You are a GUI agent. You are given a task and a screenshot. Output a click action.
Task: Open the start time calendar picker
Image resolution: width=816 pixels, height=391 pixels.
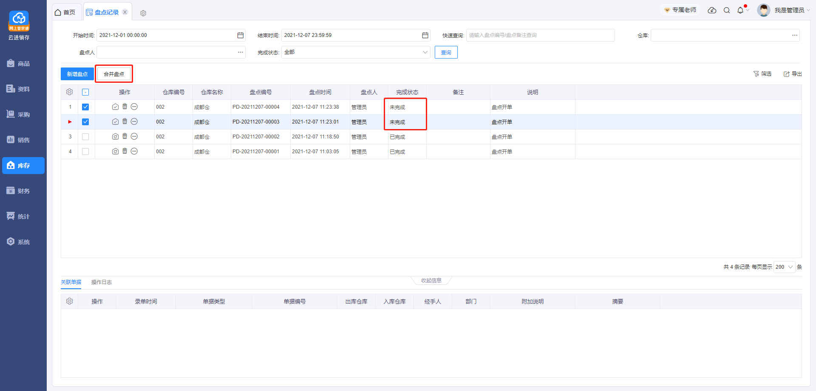pos(241,35)
